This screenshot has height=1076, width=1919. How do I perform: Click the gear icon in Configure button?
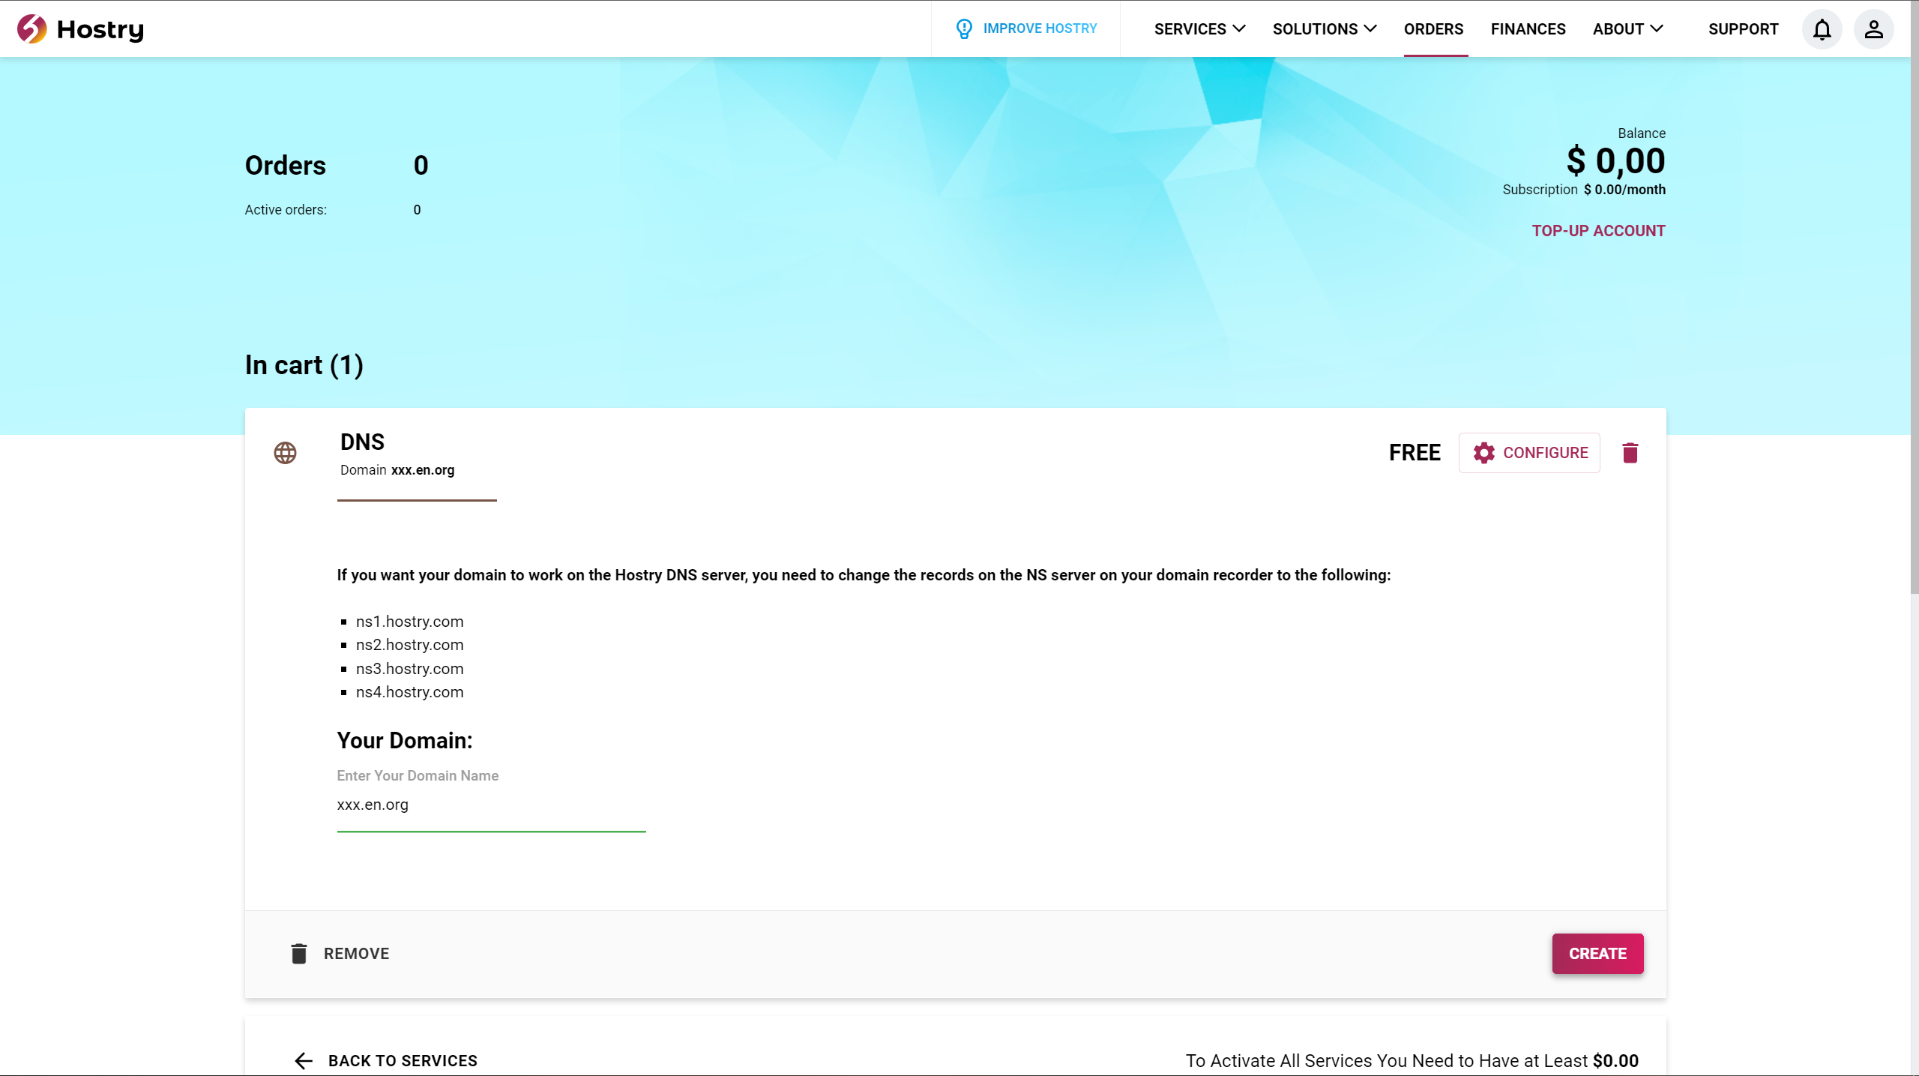pyautogui.click(x=1483, y=453)
